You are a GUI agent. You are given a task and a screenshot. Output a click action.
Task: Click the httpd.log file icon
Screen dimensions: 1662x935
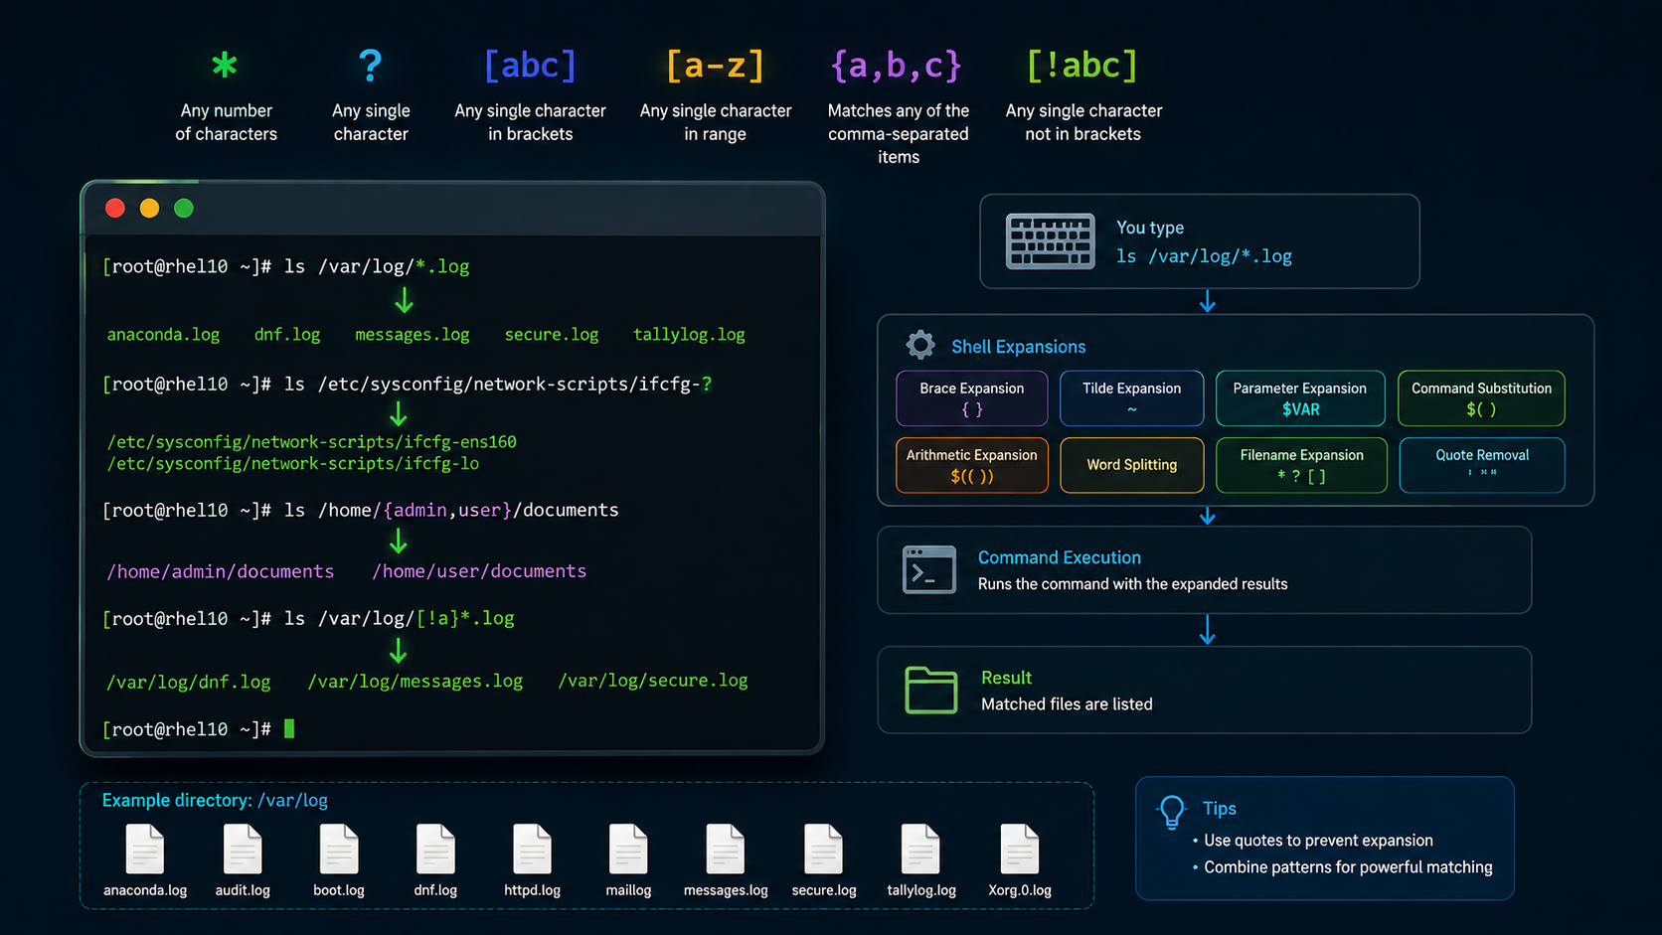click(x=532, y=850)
